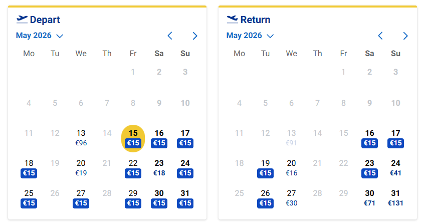Screen dimensions: 422x224
Task: Go to next month in Return calendar
Action: [x=405, y=36]
